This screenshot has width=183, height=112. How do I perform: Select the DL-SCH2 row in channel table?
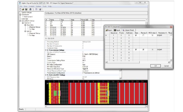[x=53, y=29]
